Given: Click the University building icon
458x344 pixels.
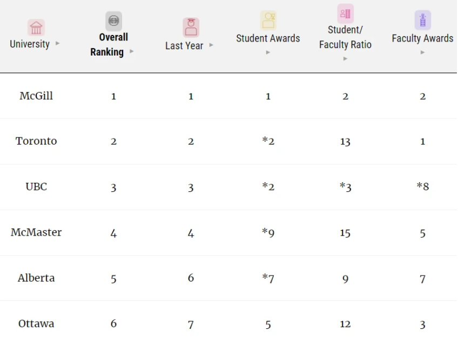Looking at the screenshot, I should [36, 27].
